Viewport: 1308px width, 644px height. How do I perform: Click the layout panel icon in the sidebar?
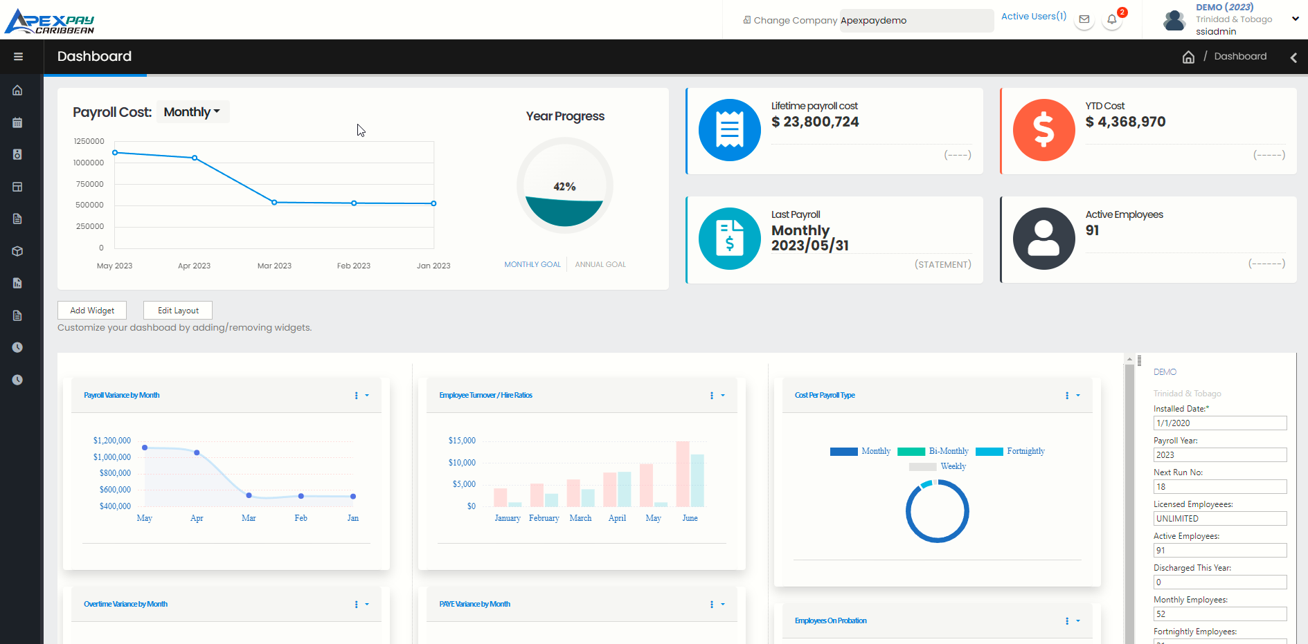point(17,187)
